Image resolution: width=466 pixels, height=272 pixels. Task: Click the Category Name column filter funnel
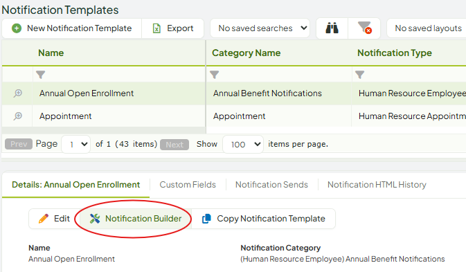point(214,75)
